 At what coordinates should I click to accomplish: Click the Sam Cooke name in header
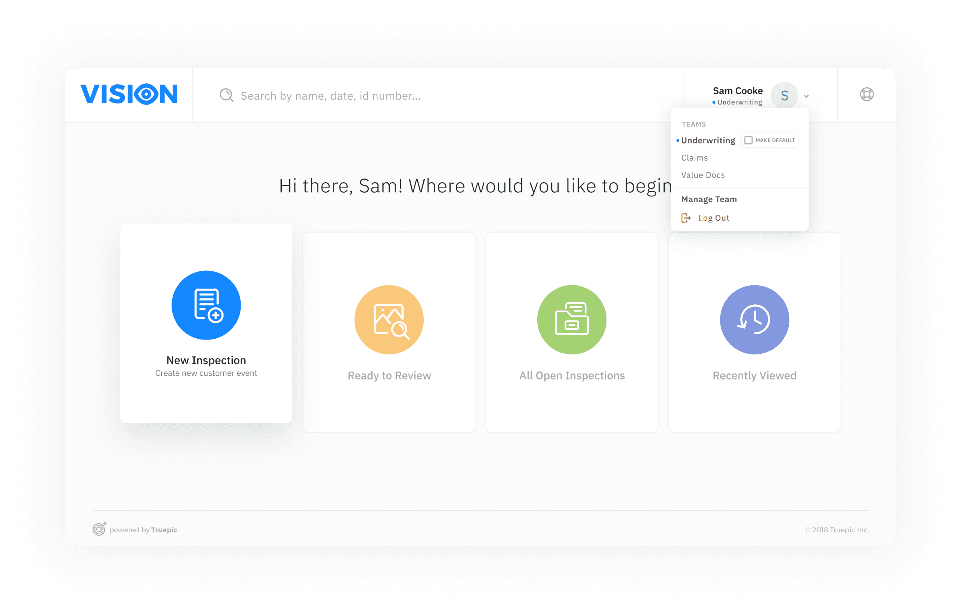(738, 91)
